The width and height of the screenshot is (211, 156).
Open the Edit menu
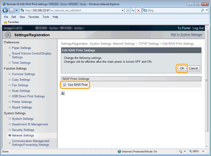click(x=14, y=17)
